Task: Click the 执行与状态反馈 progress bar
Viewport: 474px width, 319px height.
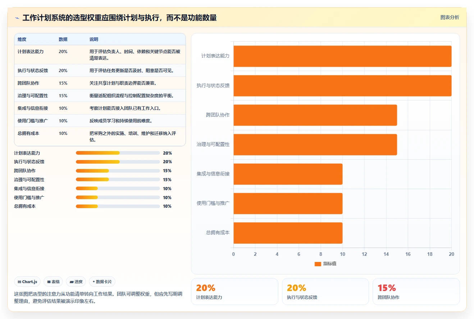Action: pyautogui.click(x=118, y=162)
